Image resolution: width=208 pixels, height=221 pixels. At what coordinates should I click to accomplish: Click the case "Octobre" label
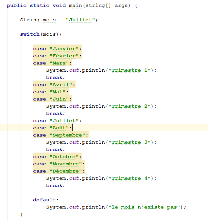pyautogui.click(x=58, y=157)
